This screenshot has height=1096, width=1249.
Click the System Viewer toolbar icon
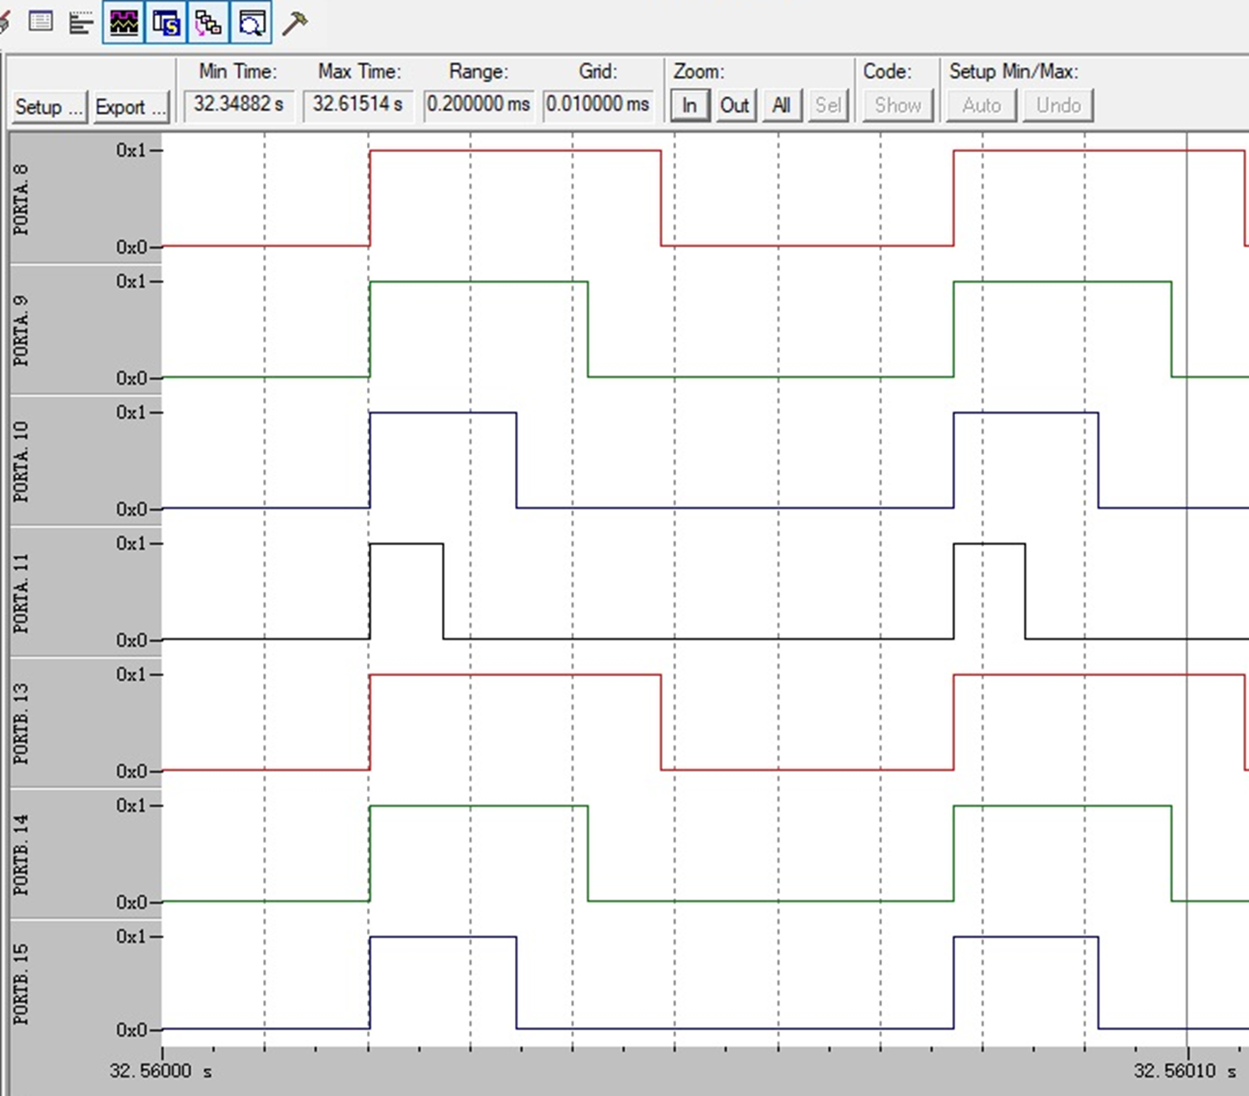point(166,23)
